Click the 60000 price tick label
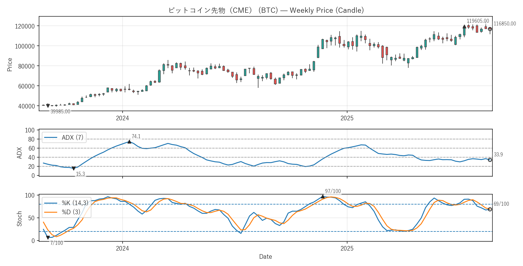The height and width of the screenshot is (266, 523). coord(26,86)
